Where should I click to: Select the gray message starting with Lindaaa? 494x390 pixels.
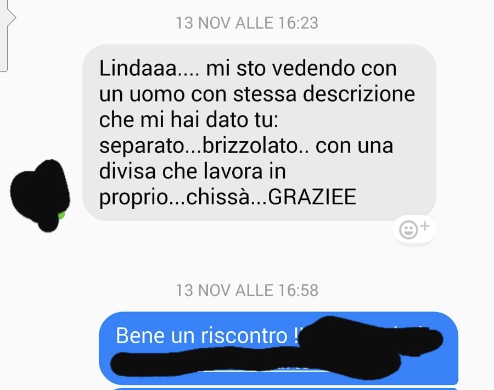[259, 132]
